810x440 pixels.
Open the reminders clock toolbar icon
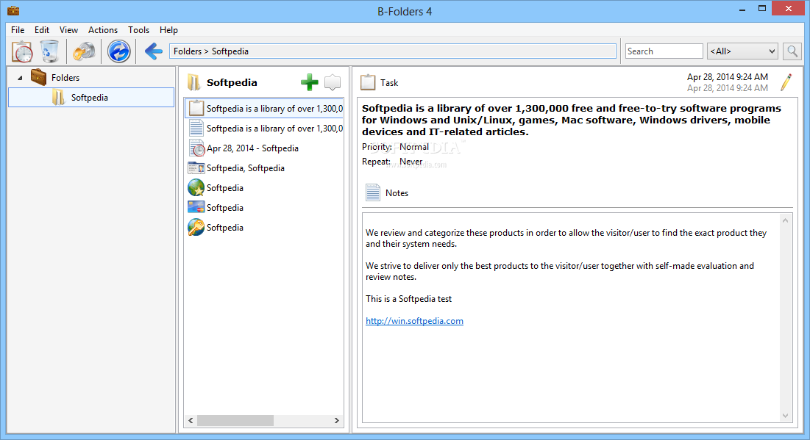pos(22,51)
